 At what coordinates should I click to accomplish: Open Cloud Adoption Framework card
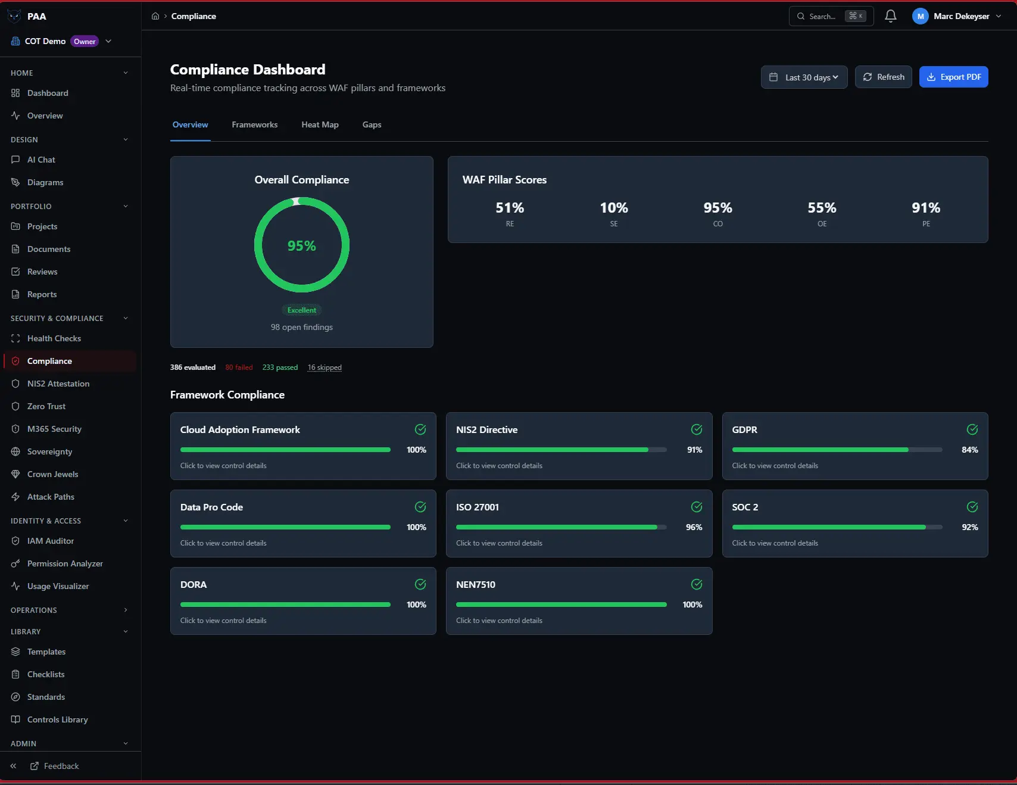303,446
